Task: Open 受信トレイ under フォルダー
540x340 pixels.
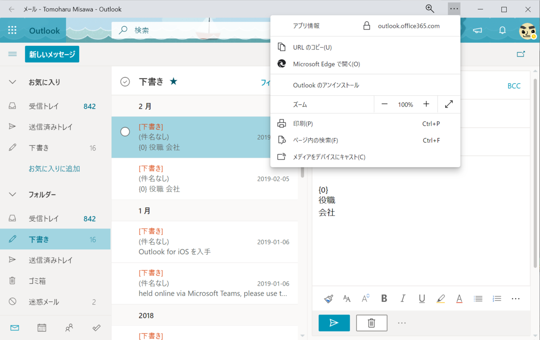Action: coord(55,219)
